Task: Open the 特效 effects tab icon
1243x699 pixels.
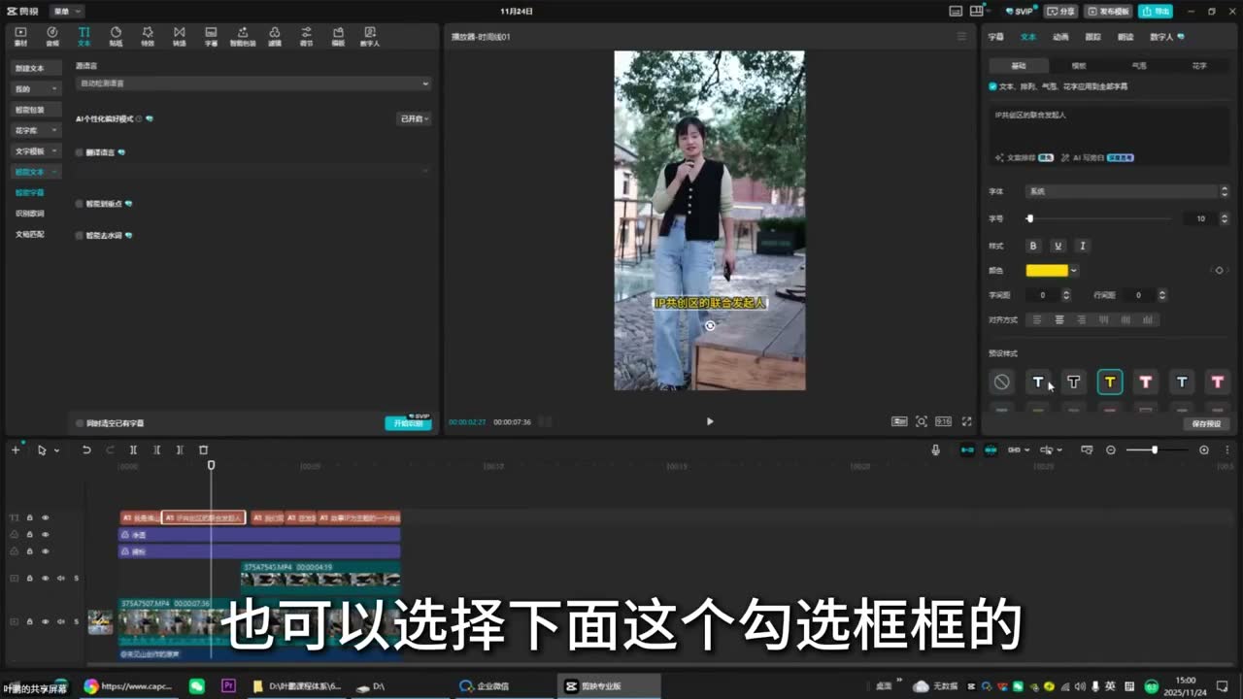Action: 148,36
